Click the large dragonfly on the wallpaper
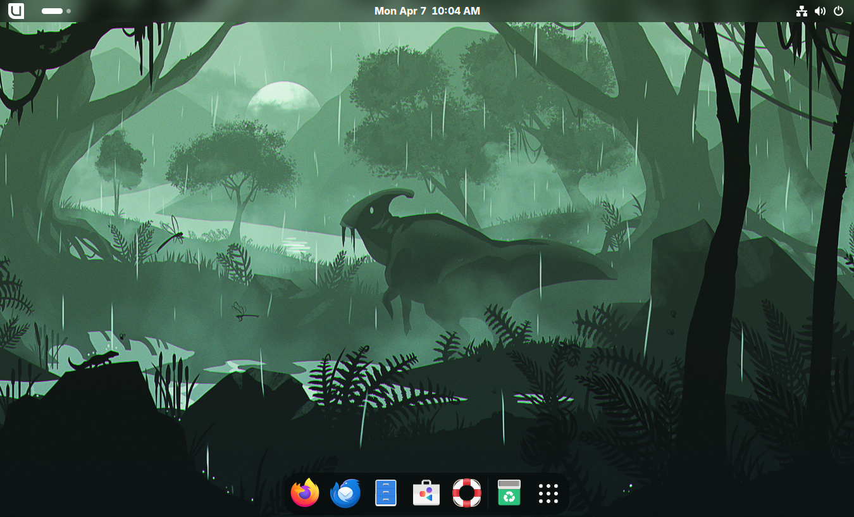 [x=171, y=235]
